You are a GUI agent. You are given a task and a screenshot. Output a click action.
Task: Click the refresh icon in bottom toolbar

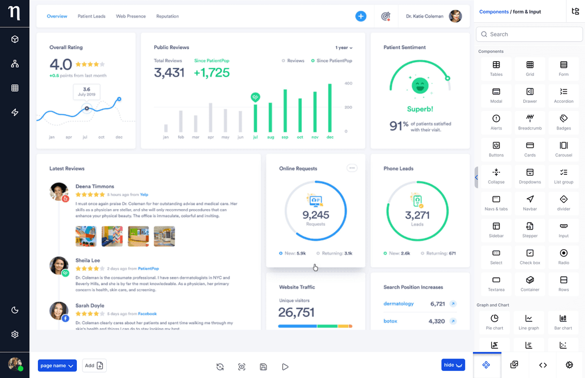(220, 367)
